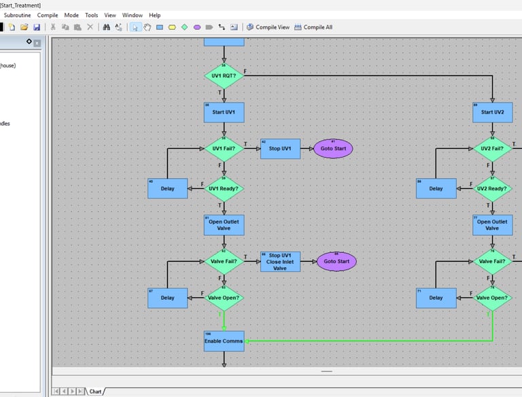522x397 pixels.
Task: Select the Connect lines tool
Action: (x=222, y=27)
